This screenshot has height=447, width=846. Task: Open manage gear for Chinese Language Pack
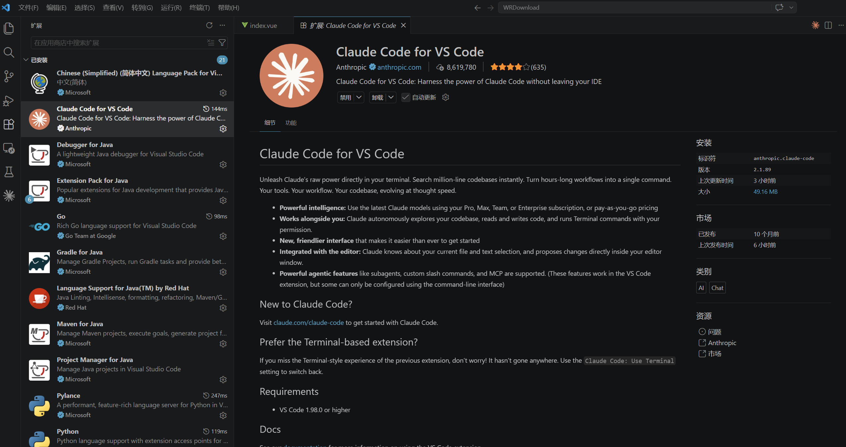pos(223,93)
